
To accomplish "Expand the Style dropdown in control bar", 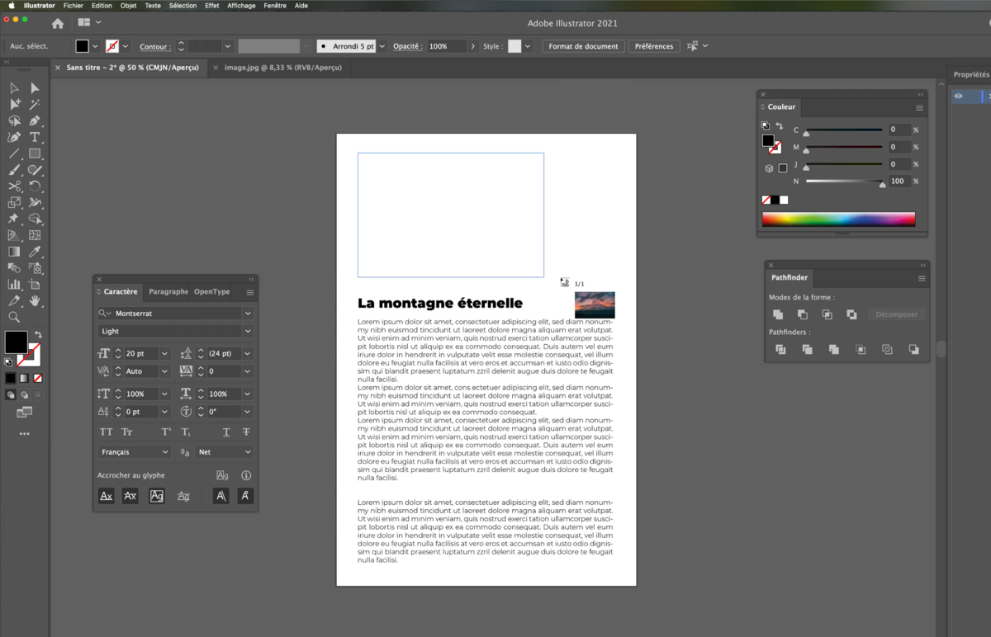I will pyautogui.click(x=528, y=46).
